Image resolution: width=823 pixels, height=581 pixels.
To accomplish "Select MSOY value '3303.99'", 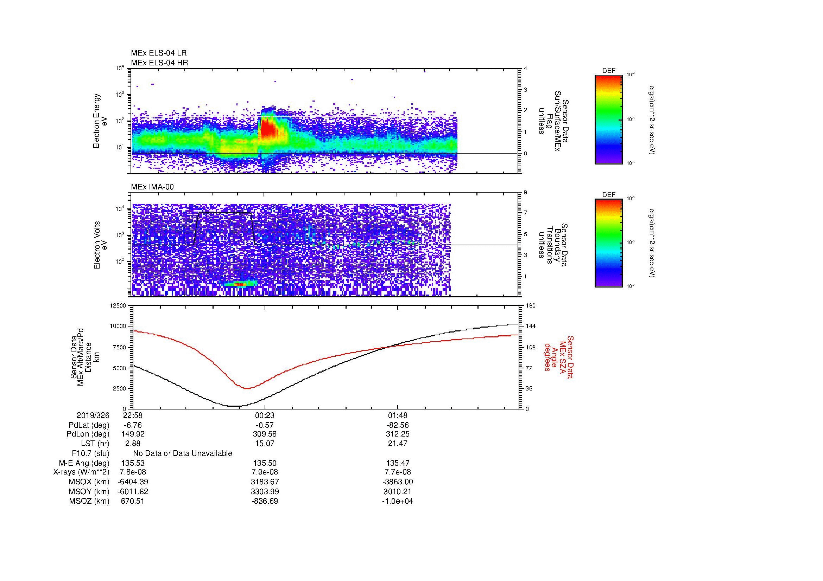I will point(265,491).
